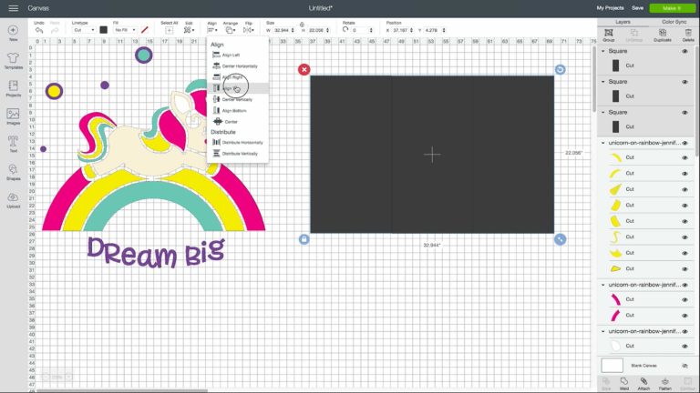Viewport: 700px width, 393px height.
Task: Open the Templates panel
Action: pos(13,61)
